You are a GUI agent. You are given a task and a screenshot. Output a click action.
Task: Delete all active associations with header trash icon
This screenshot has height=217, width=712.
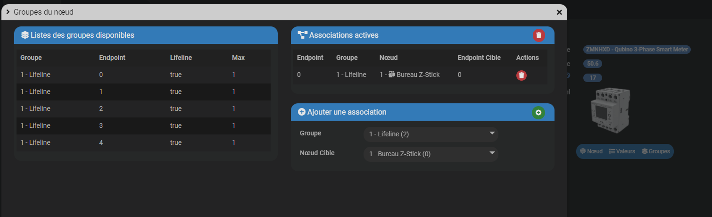tap(538, 35)
